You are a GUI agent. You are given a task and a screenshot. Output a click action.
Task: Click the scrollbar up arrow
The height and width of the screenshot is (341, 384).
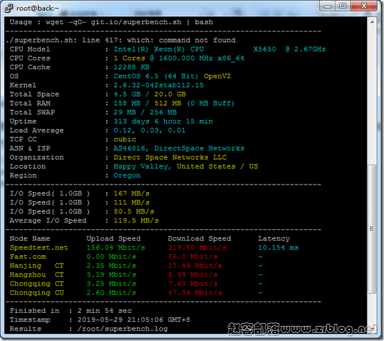pos(372,22)
